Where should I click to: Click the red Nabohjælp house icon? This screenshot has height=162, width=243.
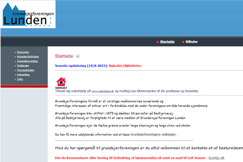pos(61,83)
